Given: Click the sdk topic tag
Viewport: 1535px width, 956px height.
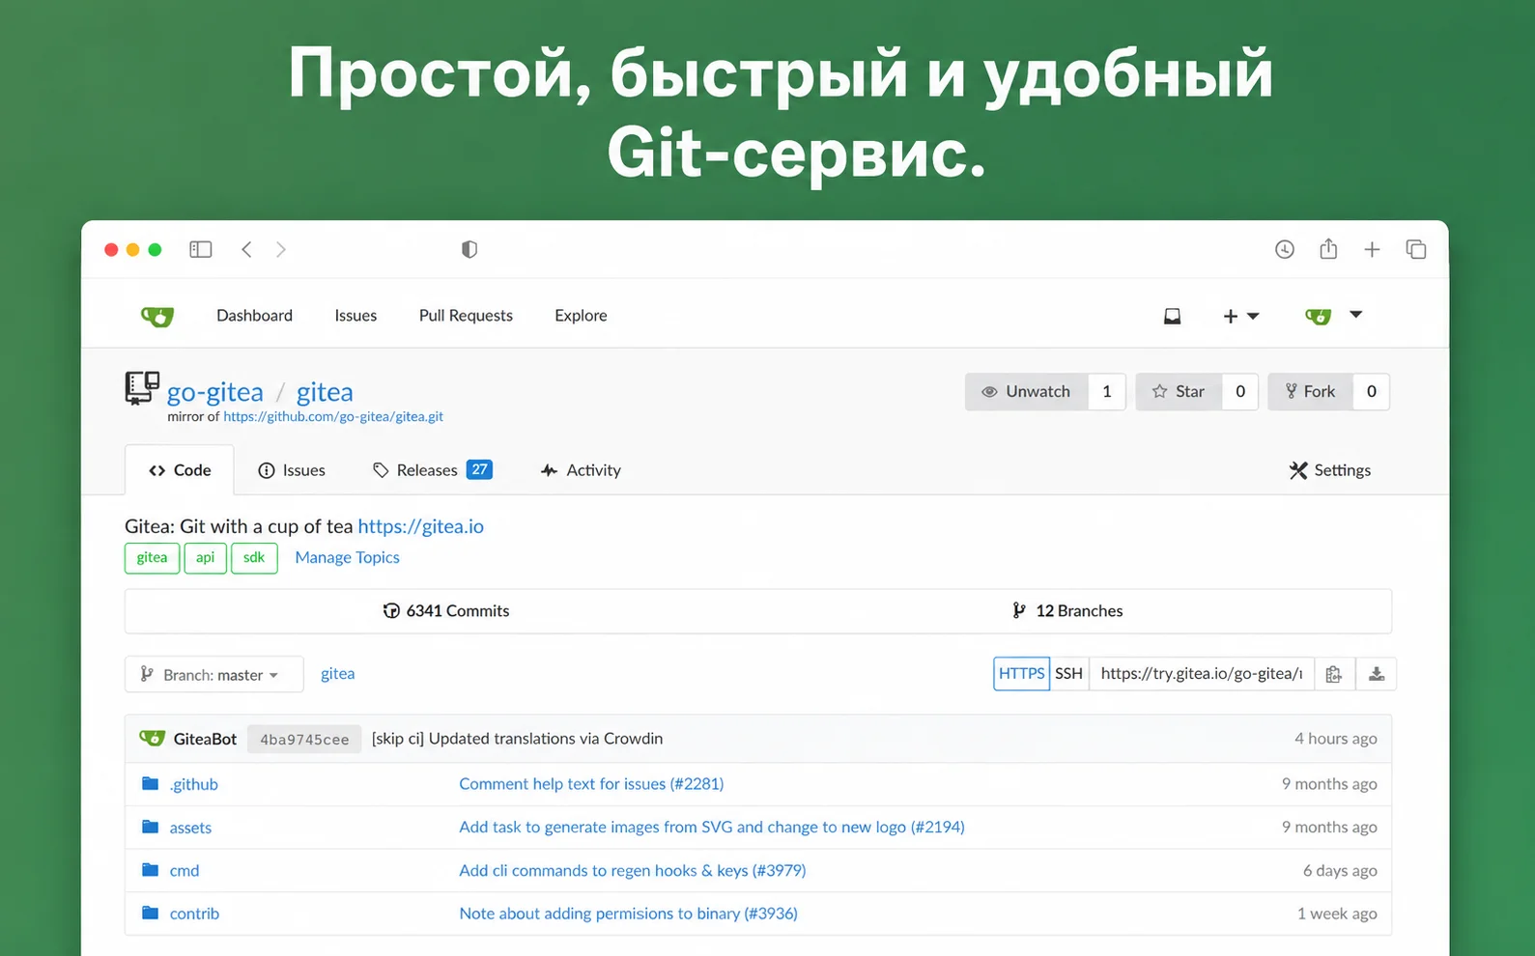Looking at the screenshot, I should tap(254, 558).
